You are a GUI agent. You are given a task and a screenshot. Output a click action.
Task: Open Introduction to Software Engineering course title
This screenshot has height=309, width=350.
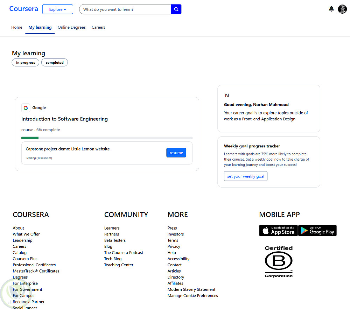coord(64,119)
